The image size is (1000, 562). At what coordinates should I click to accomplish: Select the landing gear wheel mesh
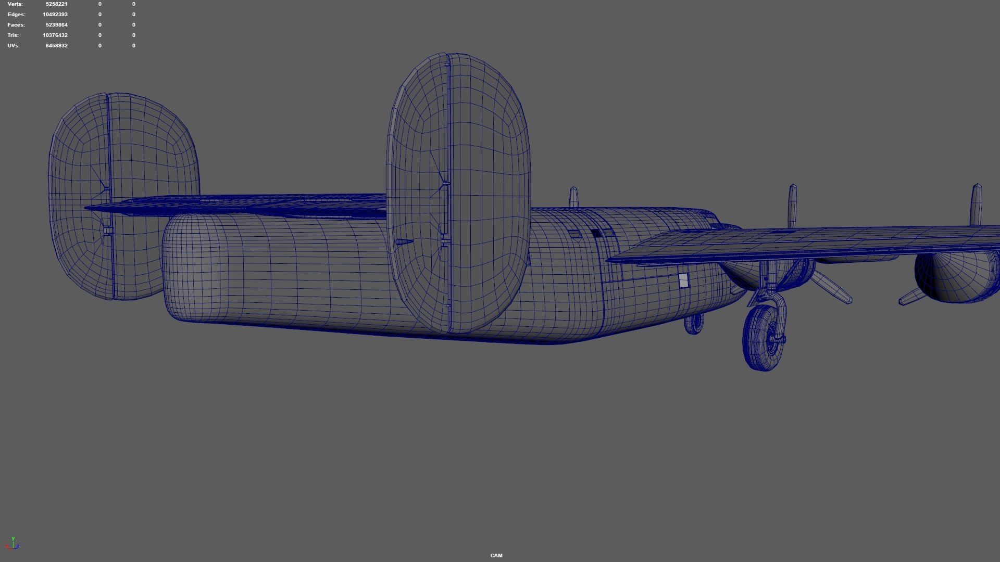pos(762,338)
